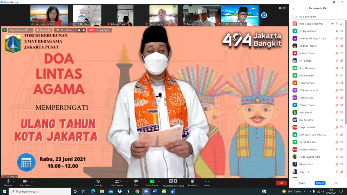Click the red End meeting button
This screenshot has width=347, height=195.
click(x=281, y=183)
